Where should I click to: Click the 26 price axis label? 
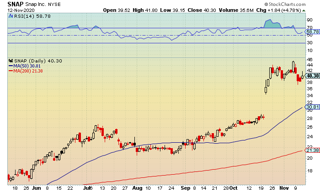tap(309, 127)
